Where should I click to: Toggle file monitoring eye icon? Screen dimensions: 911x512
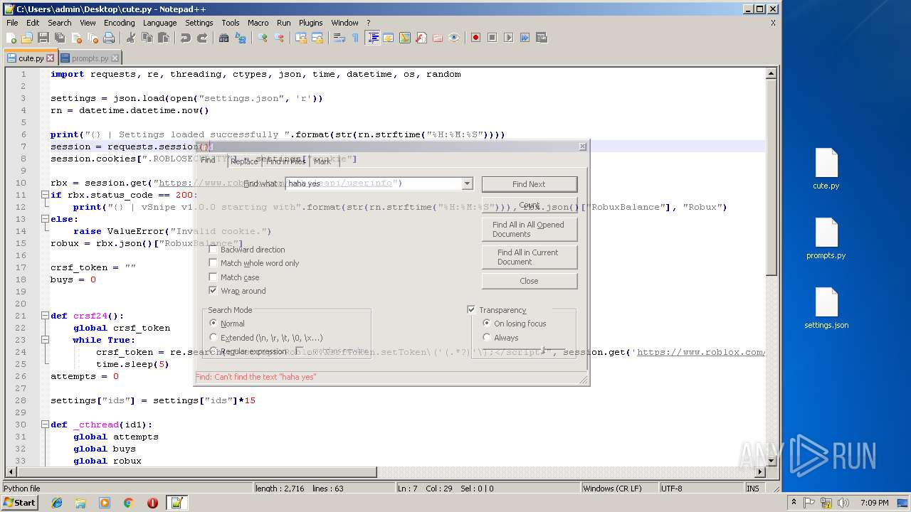pos(454,38)
